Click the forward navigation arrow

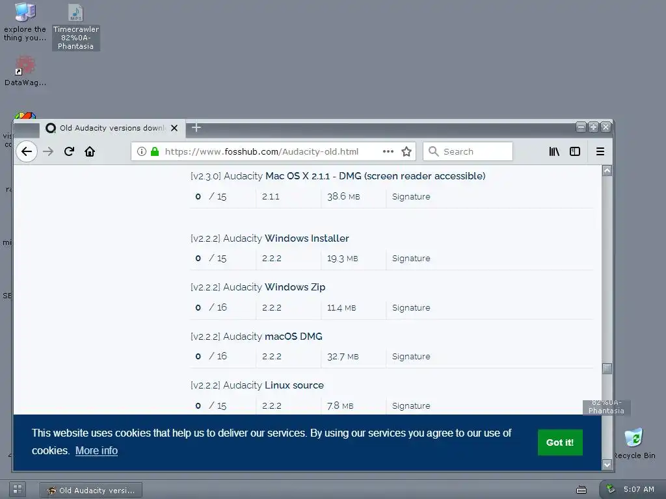point(48,151)
